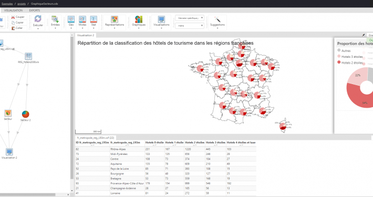Click the workflow panel scroll right arrow
Viewport: 373px width, 197px height.
[x=68, y=194]
